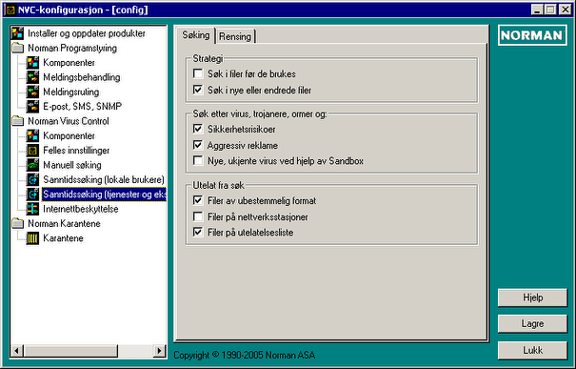The image size is (576, 369).
Task: Open Hjelp
Action: 532,297
